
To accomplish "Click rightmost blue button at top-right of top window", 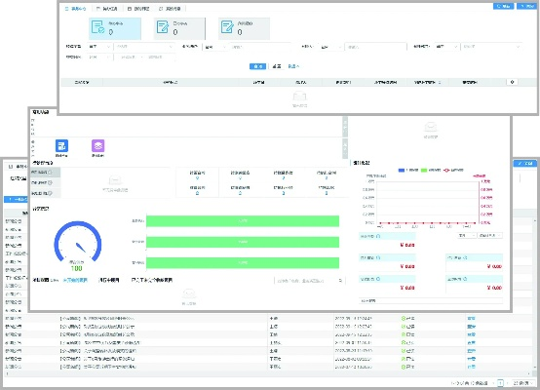I will 526,6.
